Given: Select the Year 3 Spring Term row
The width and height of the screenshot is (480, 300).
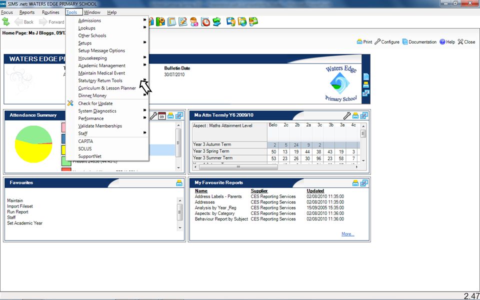Looking at the screenshot, I should click(276, 151).
